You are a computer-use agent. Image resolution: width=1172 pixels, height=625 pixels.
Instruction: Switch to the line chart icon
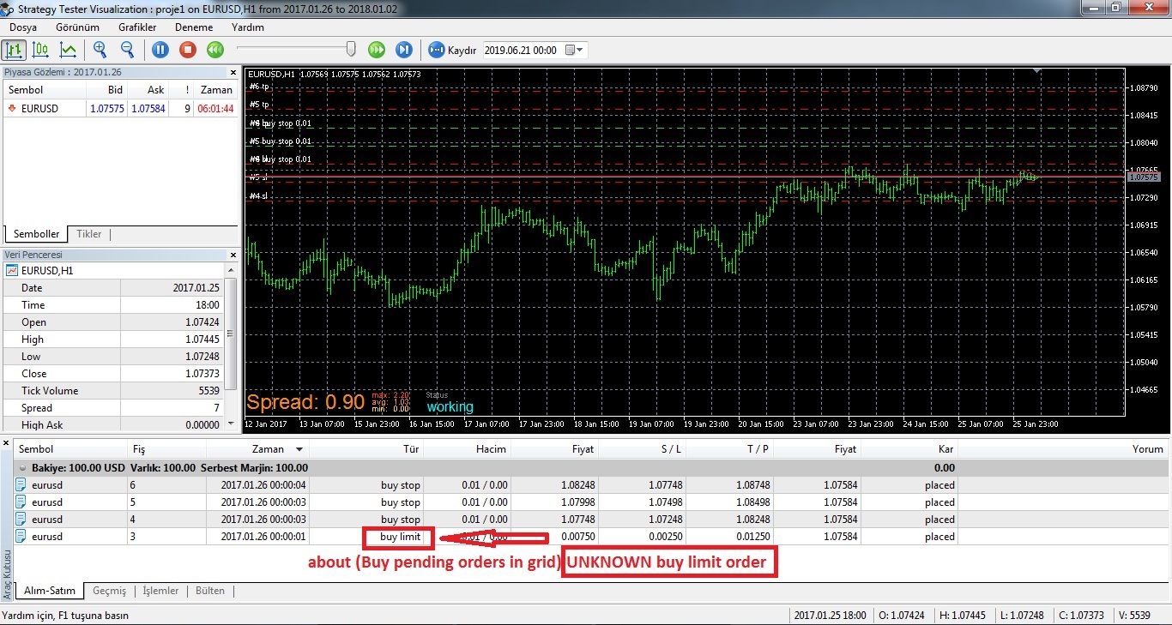pos(67,50)
